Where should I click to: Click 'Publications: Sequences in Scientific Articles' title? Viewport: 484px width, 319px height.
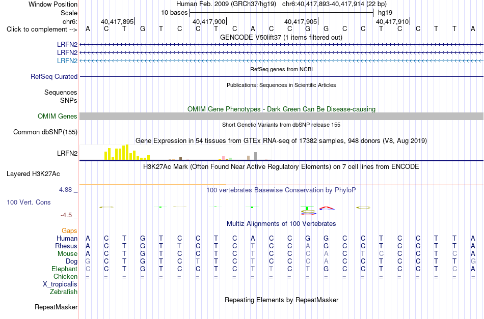tap(281, 85)
